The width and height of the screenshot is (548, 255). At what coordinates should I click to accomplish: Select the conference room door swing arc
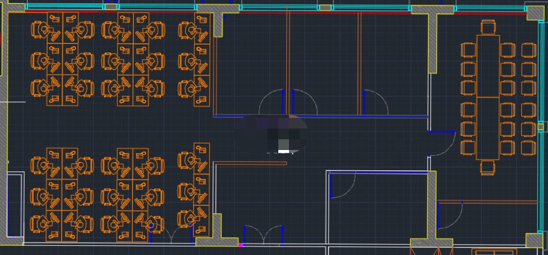point(443,144)
